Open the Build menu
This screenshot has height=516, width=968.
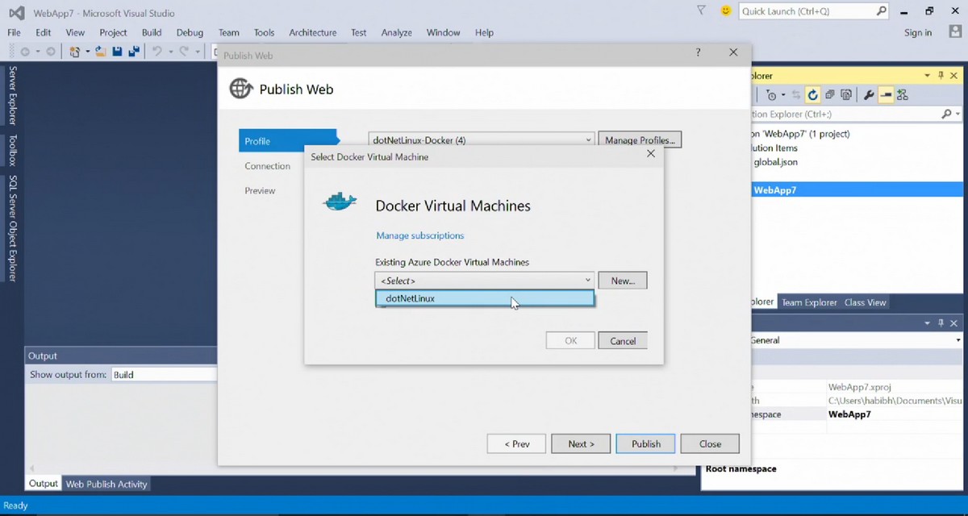pyautogui.click(x=152, y=32)
